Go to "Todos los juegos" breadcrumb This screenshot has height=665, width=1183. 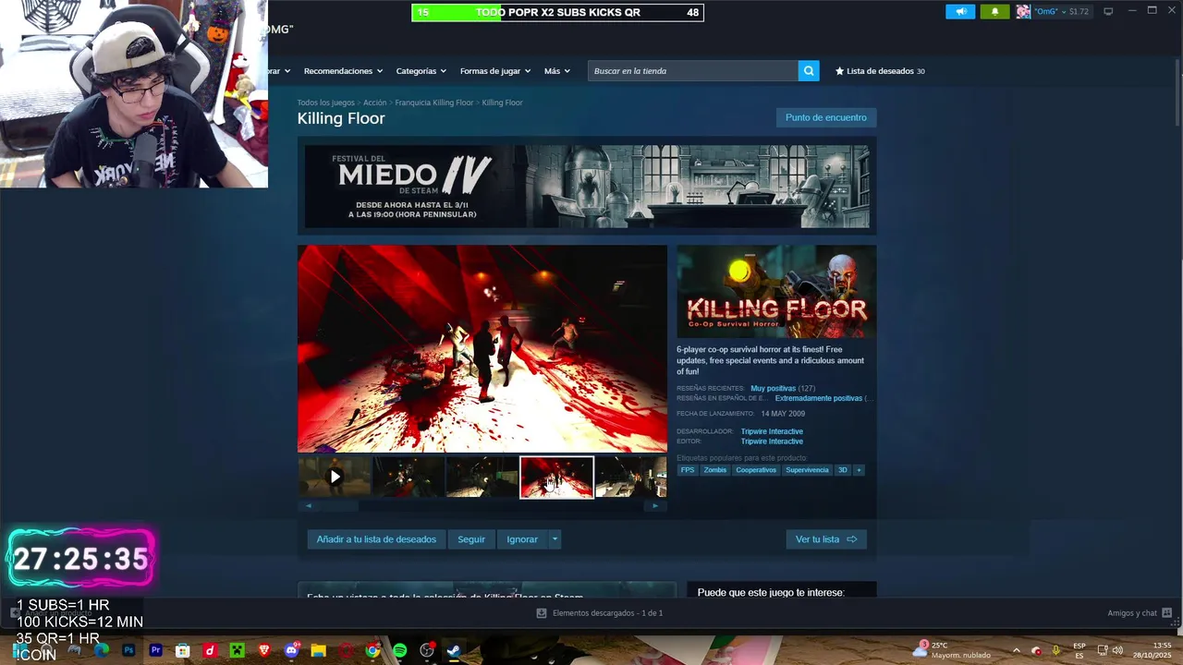point(325,103)
